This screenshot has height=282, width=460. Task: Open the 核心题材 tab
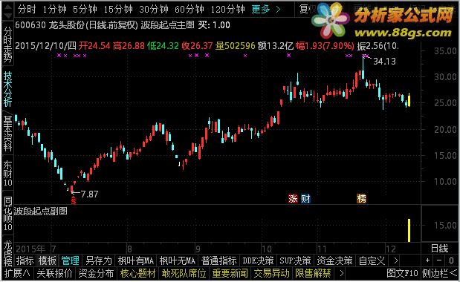[137, 273]
